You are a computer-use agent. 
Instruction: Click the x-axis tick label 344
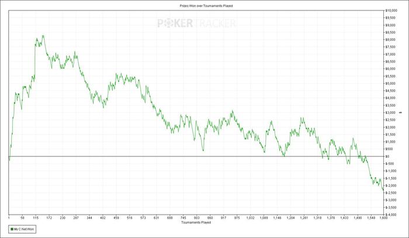click(89, 218)
